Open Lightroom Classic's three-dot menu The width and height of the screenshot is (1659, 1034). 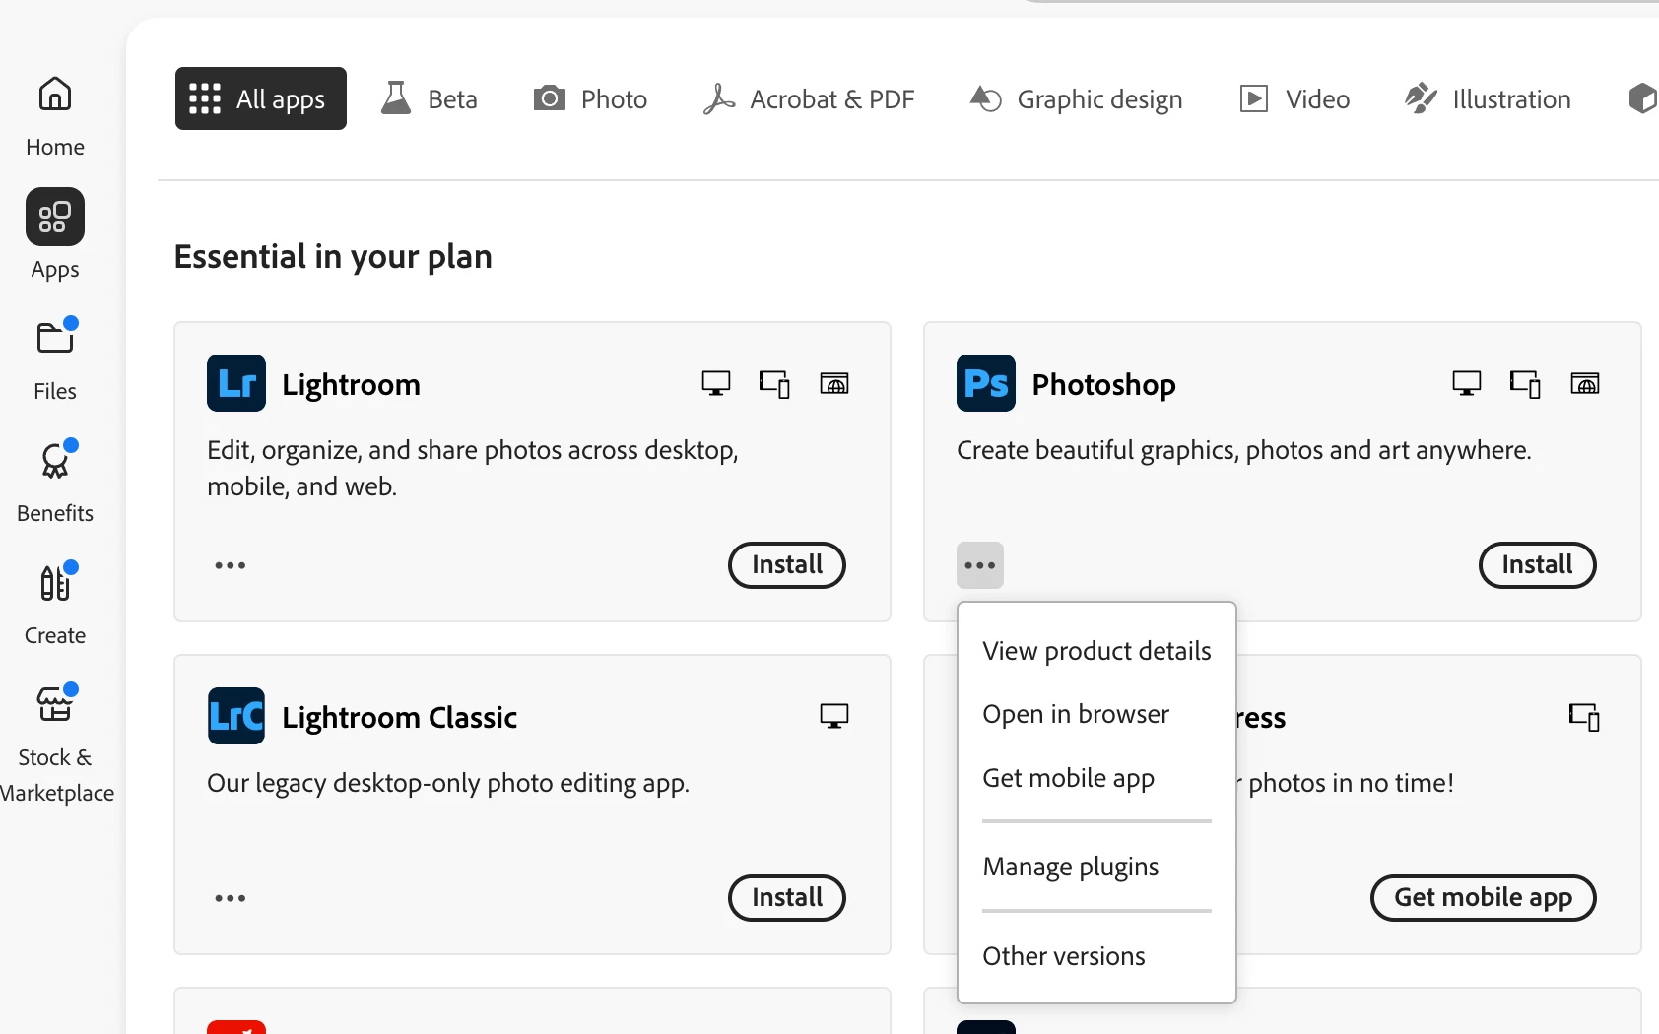[231, 898]
